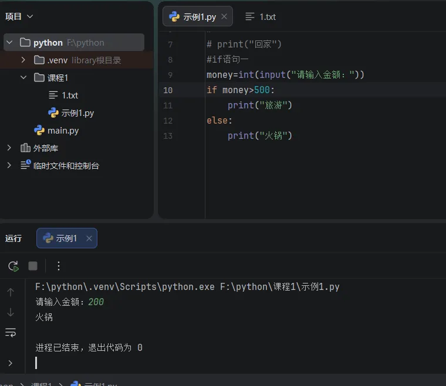This screenshot has width=446, height=386.
Task: Jump down the stack trace arrow
Action: [x=11, y=312]
